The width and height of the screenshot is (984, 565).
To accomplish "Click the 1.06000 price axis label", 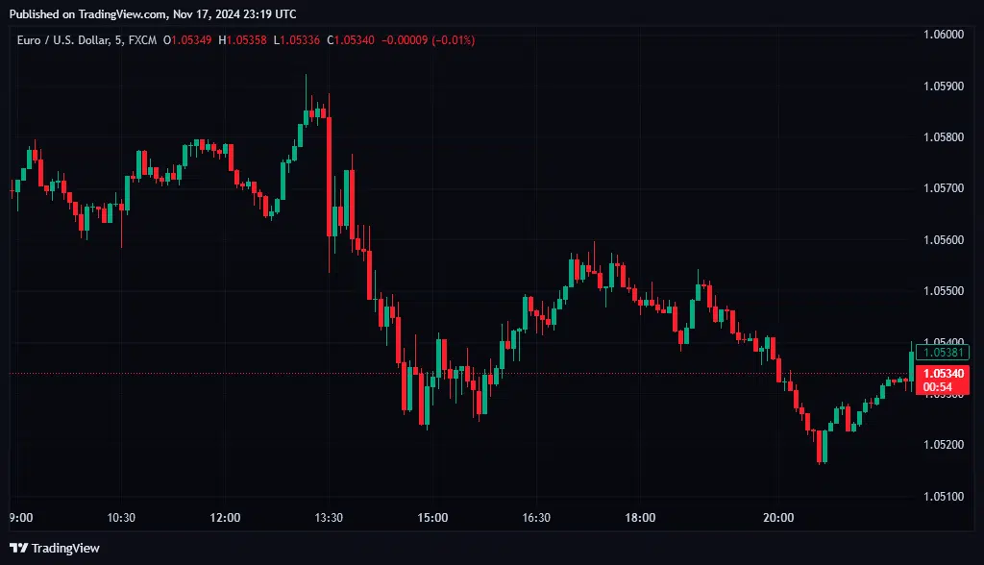I will coord(944,35).
